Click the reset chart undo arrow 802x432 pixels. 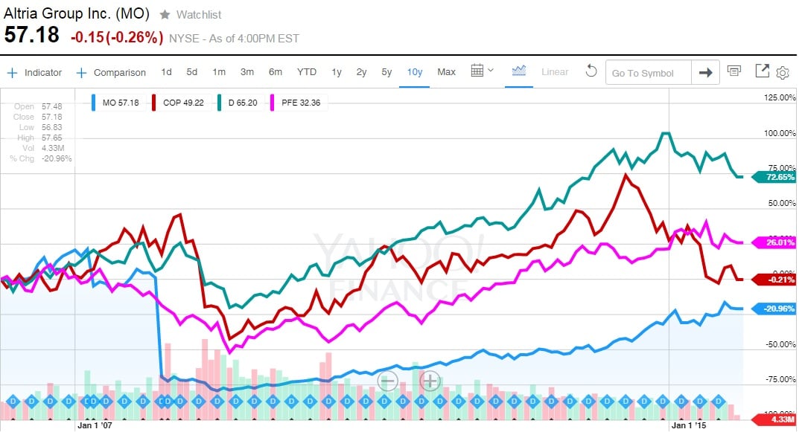click(x=591, y=72)
